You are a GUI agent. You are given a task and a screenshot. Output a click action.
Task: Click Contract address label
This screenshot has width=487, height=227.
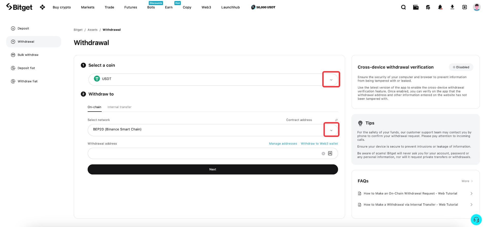point(299,120)
